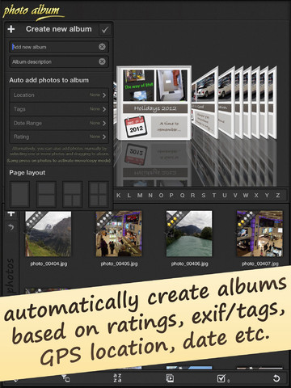
Task: Click the filter icon in bottom toolbar
Action: [65, 378]
